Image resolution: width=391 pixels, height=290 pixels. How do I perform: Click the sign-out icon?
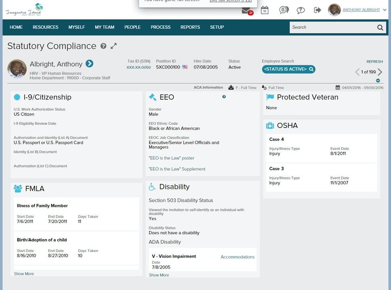click(x=318, y=10)
